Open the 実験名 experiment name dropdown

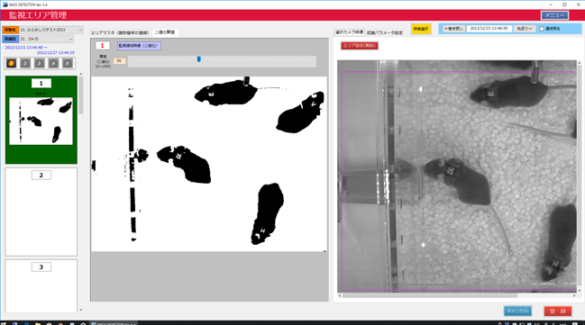(51, 30)
